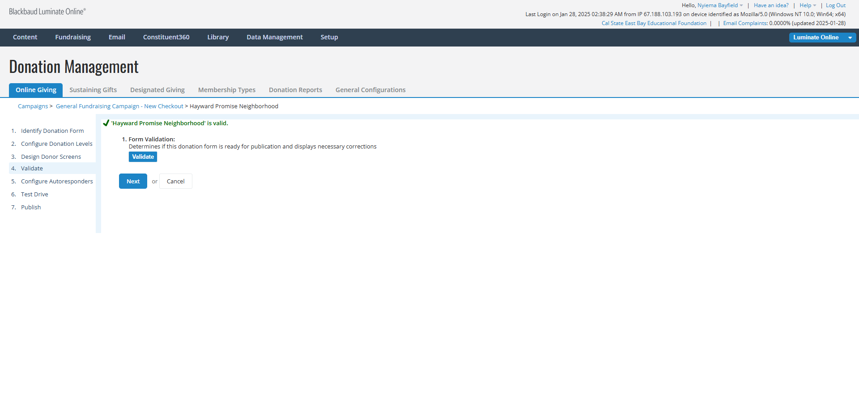
Task: Go to step Configure Donation Levels
Action: pos(57,144)
